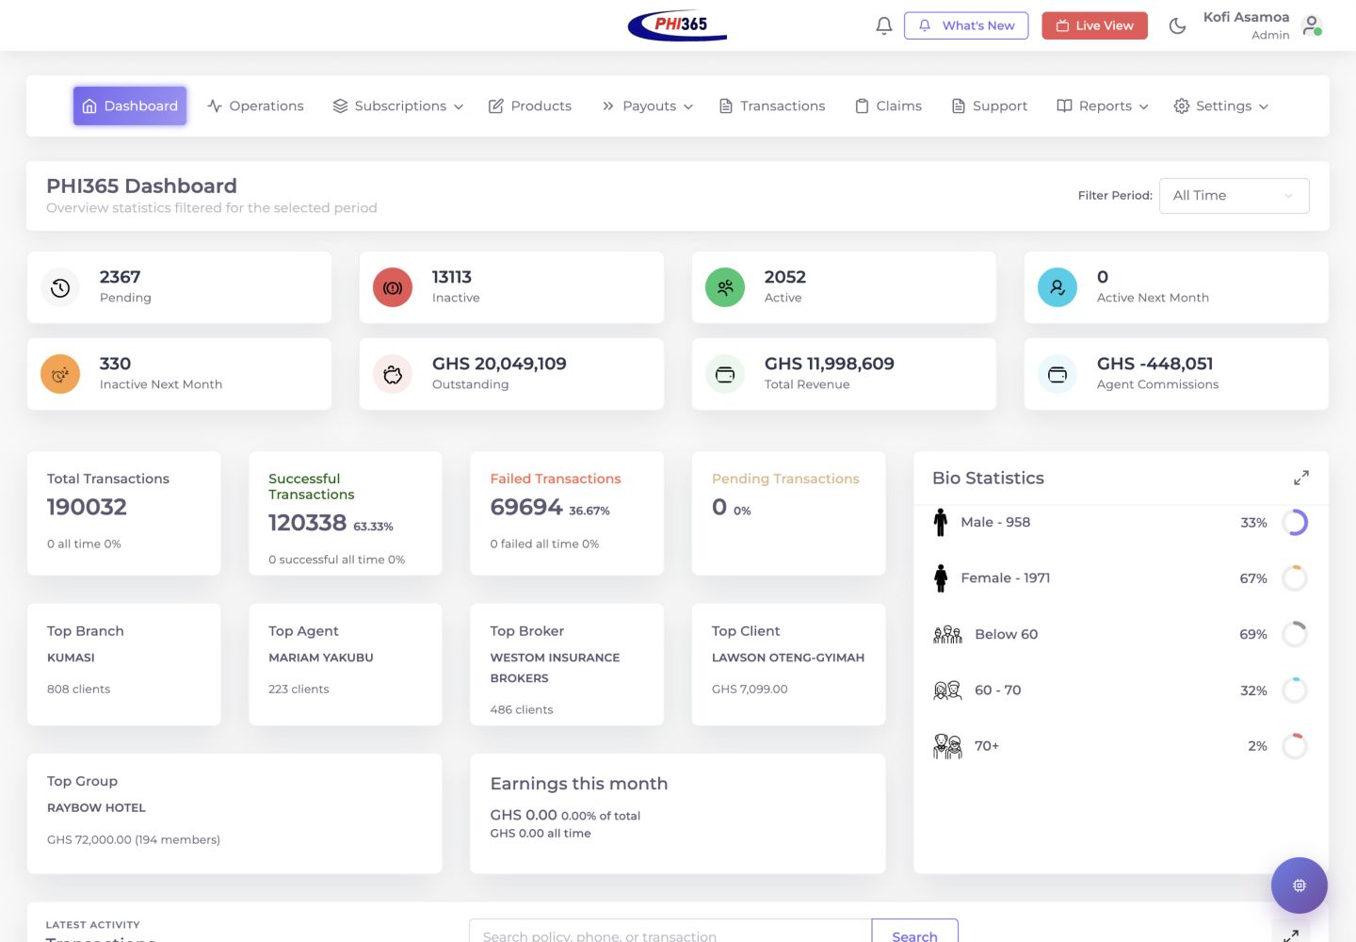This screenshot has height=942, width=1356.
Task: Click the 486 clients count
Action: point(522,709)
